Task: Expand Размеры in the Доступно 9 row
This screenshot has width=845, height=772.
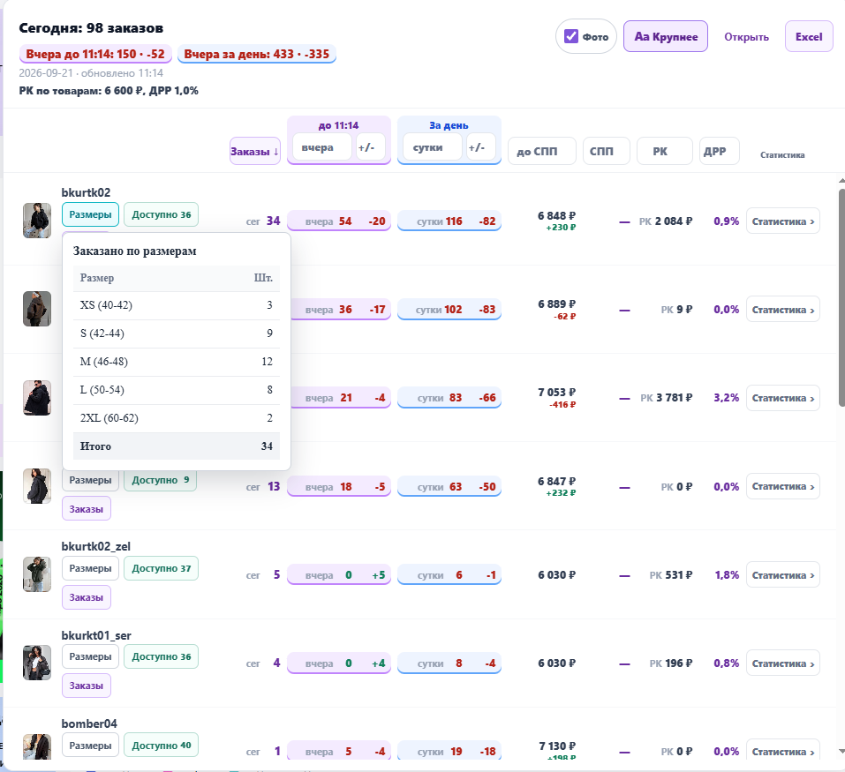Action: pos(90,480)
